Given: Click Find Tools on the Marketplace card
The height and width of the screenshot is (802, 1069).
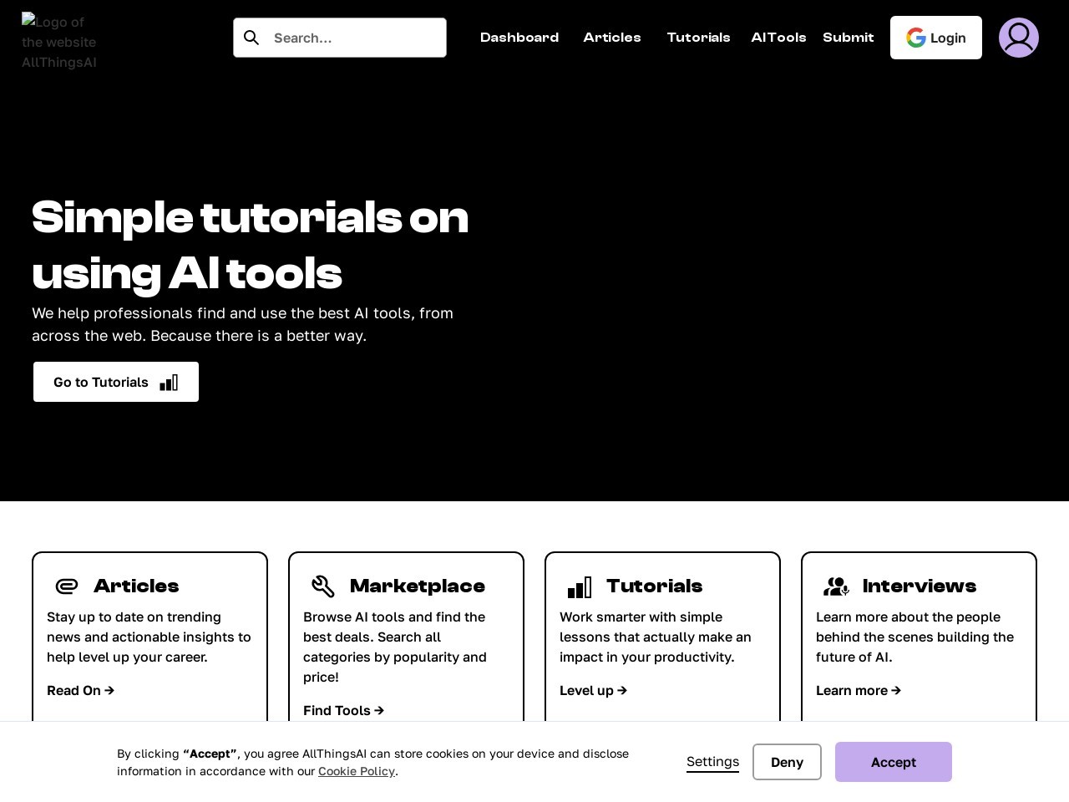Looking at the screenshot, I should click(343, 710).
